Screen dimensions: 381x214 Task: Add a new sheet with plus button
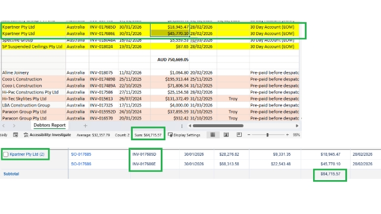click(85, 125)
